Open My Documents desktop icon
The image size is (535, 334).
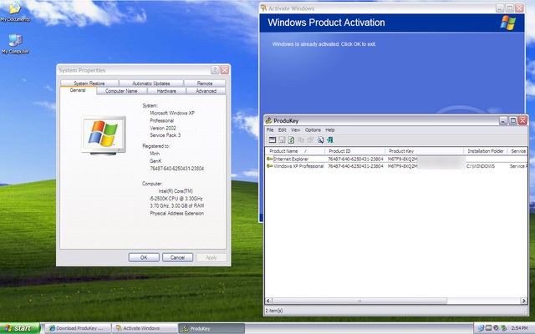tap(15, 11)
